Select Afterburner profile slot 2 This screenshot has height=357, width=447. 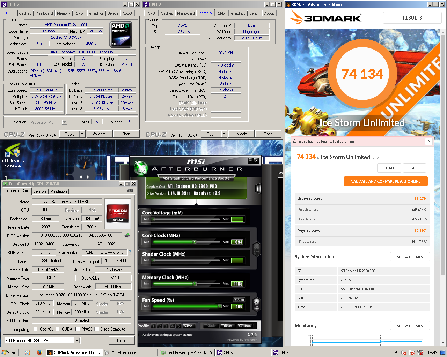pos(159,326)
